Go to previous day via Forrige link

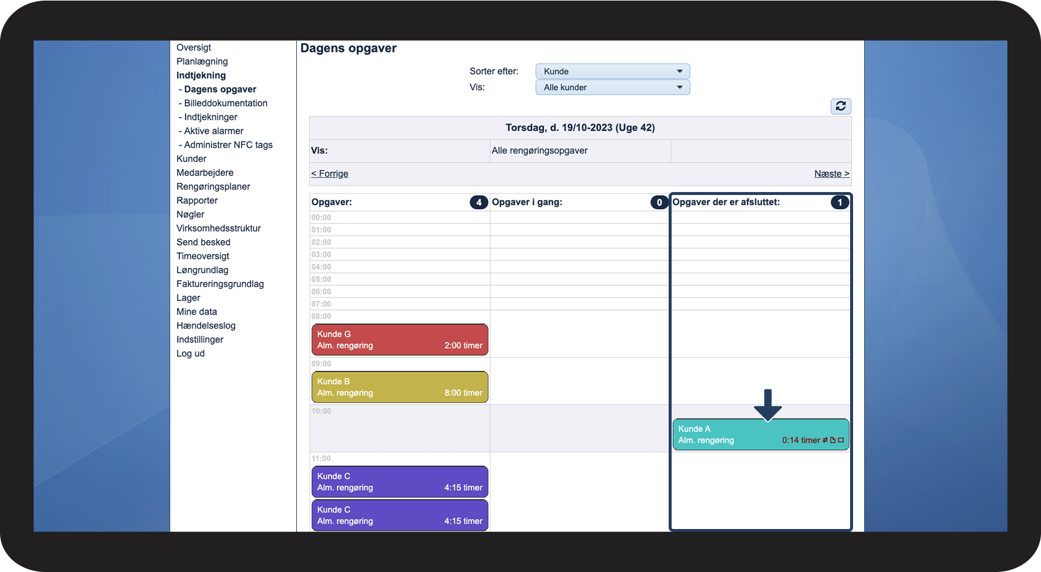(x=330, y=174)
